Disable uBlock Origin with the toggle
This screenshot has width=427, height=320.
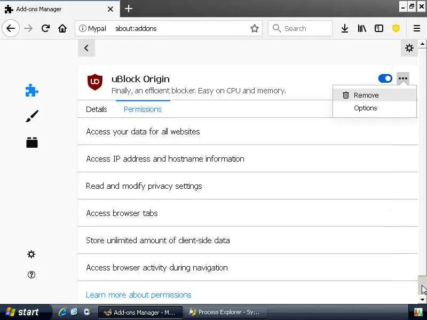pos(385,78)
